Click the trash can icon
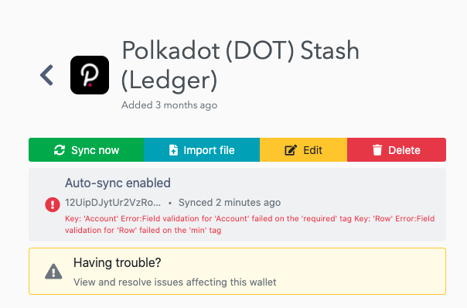 coord(377,150)
